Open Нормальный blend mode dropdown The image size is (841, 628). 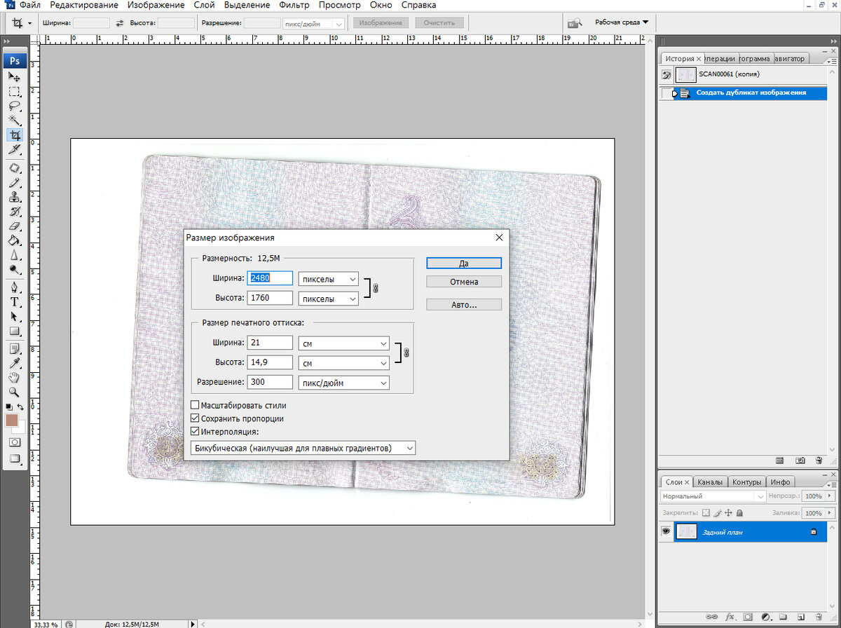click(x=712, y=496)
